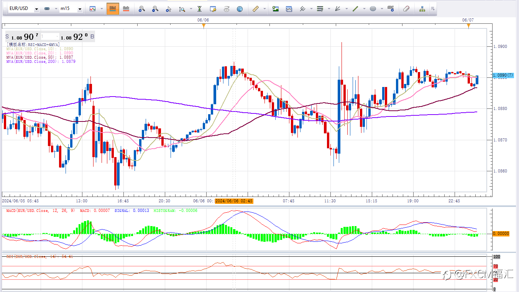This screenshot has height=292, width=519.
Task: Expand the ruler tool dropdown arrow
Action: point(264,8)
